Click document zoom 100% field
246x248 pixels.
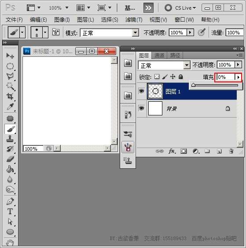coord(33,149)
